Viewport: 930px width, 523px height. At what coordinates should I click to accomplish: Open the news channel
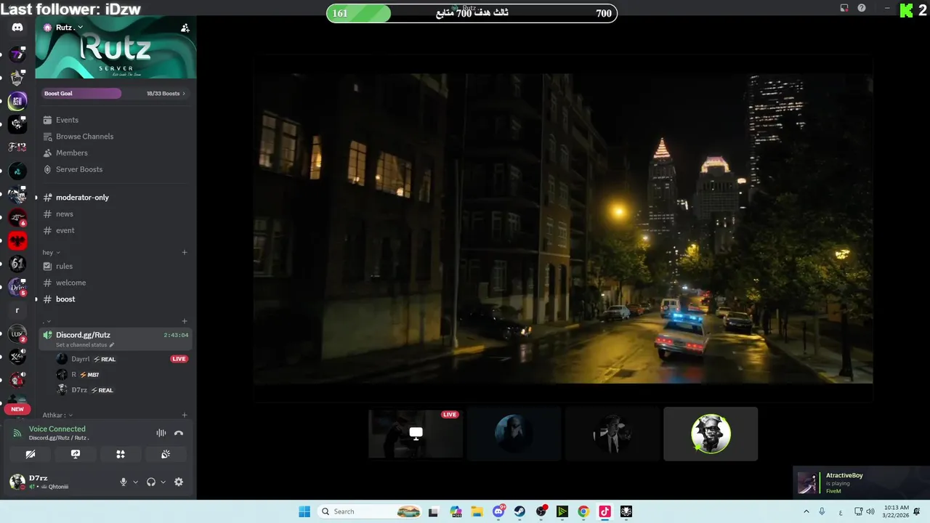point(116,214)
